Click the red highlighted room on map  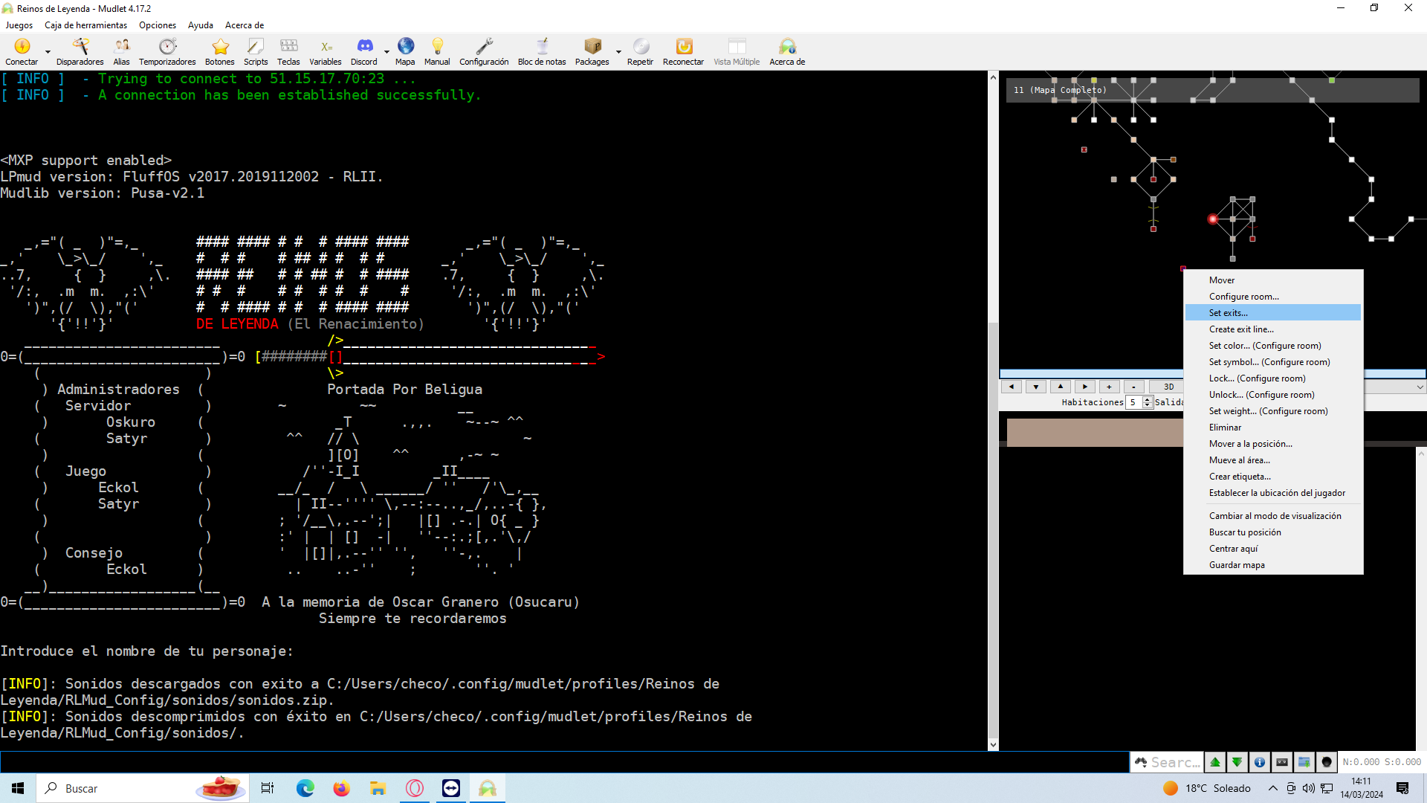1212,219
